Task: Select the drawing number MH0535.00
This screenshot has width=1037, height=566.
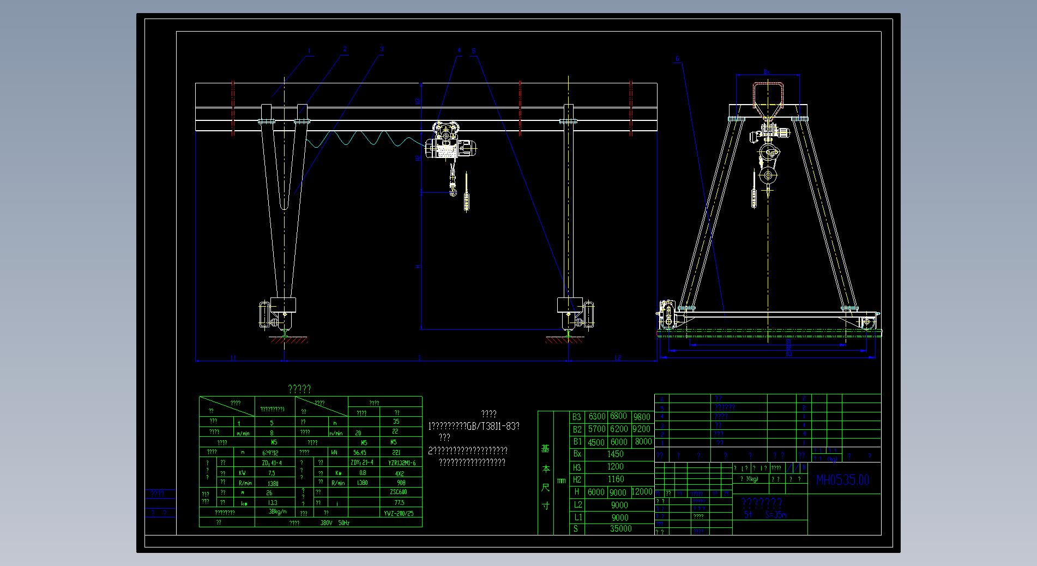Action: [x=842, y=480]
